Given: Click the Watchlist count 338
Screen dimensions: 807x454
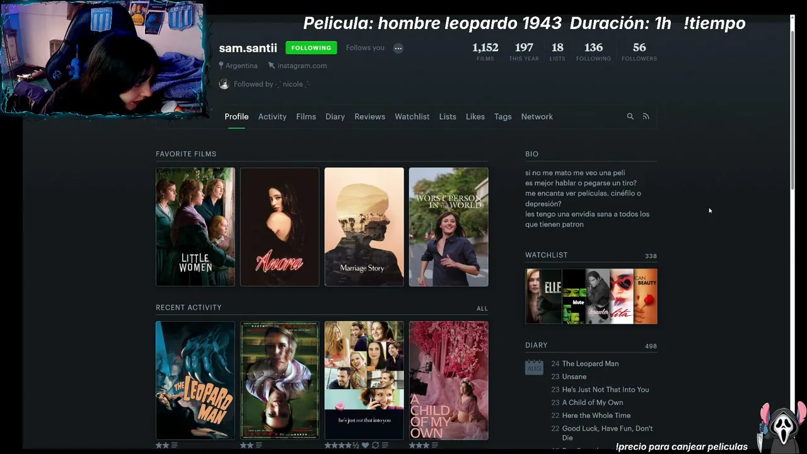Looking at the screenshot, I should 651,256.
